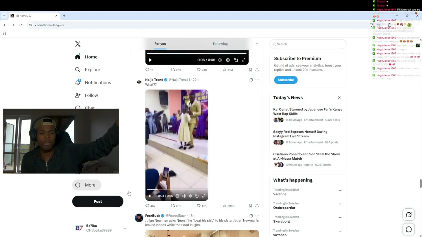Open the More menu in sidebar
The height and width of the screenshot is (237, 422).
87,185
